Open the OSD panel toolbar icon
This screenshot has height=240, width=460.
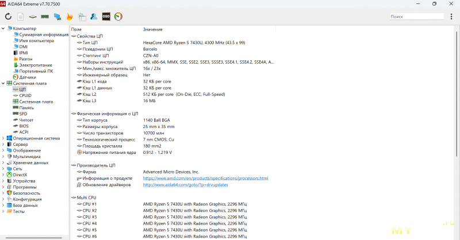coord(106,17)
